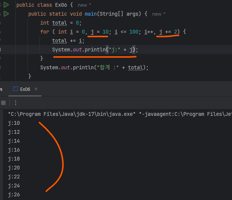This screenshot has height=200, width=232.
Task: Click 'public class Ex06' declaration text
Action: (42, 5)
